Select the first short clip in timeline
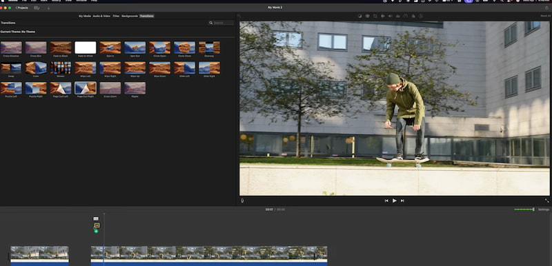The width and height of the screenshot is (552, 266). coord(39,256)
